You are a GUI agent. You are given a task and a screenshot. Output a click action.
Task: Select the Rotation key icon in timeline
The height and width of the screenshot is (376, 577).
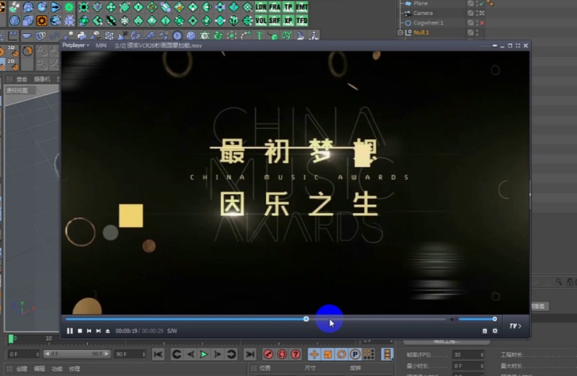point(341,354)
